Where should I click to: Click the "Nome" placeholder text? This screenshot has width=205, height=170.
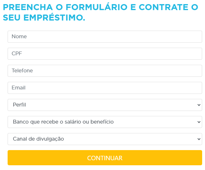click(19, 37)
